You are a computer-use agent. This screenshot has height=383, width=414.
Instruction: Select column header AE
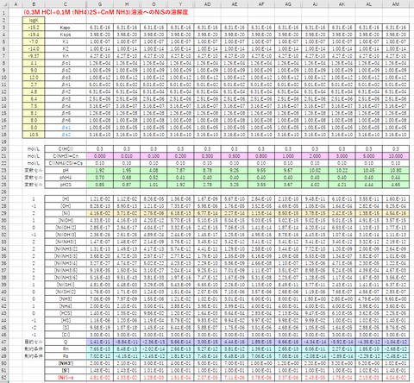point(235,4)
